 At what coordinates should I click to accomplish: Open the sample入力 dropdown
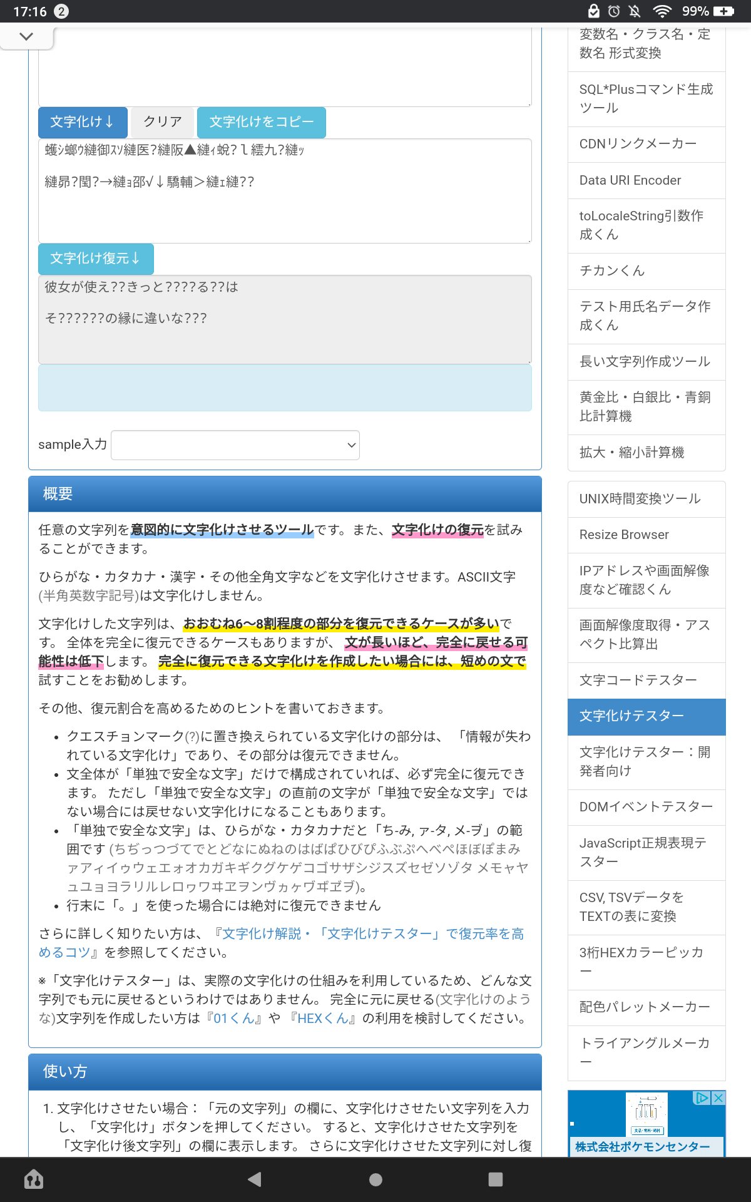(x=235, y=445)
